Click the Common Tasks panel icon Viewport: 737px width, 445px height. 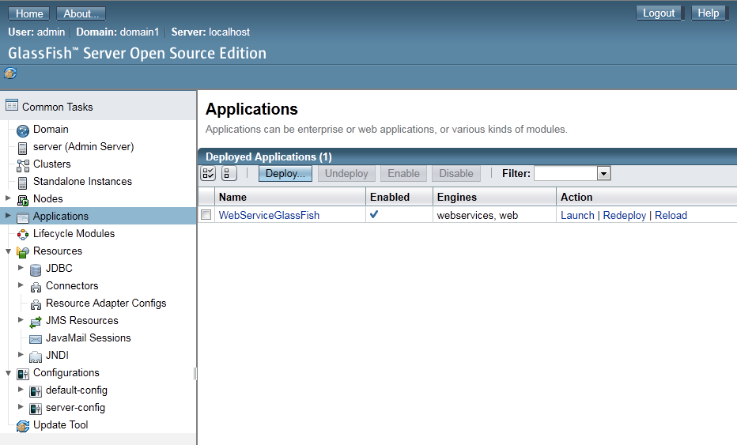coord(12,105)
